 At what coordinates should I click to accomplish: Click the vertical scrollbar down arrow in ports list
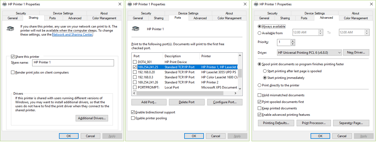(x=240, y=89)
